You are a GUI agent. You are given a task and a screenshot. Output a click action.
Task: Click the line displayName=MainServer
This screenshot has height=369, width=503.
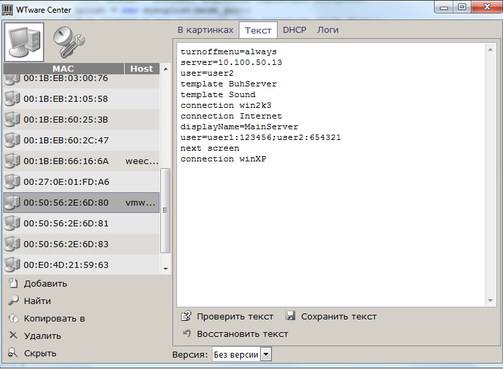pos(239,127)
